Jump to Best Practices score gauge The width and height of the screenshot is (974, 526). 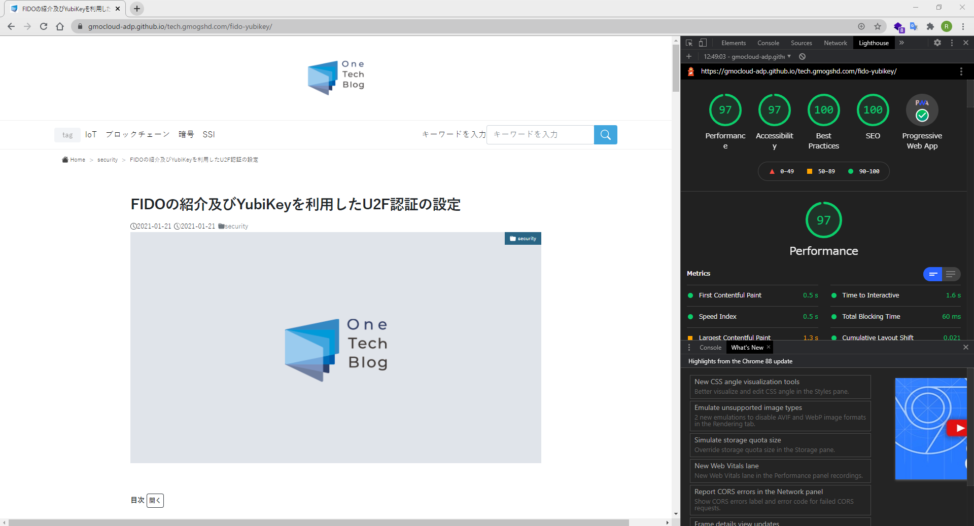(823, 110)
